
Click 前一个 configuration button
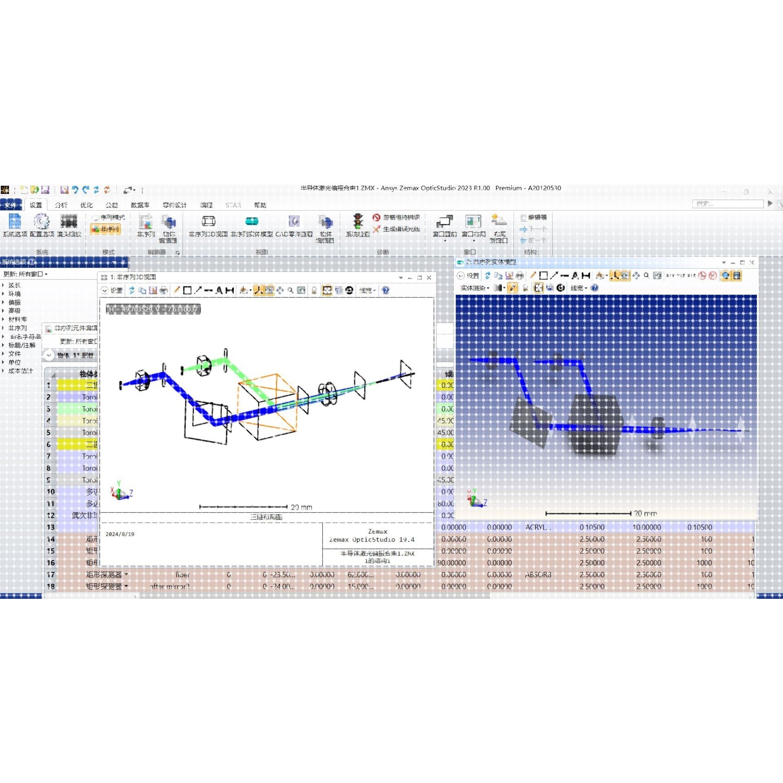coord(533,240)
